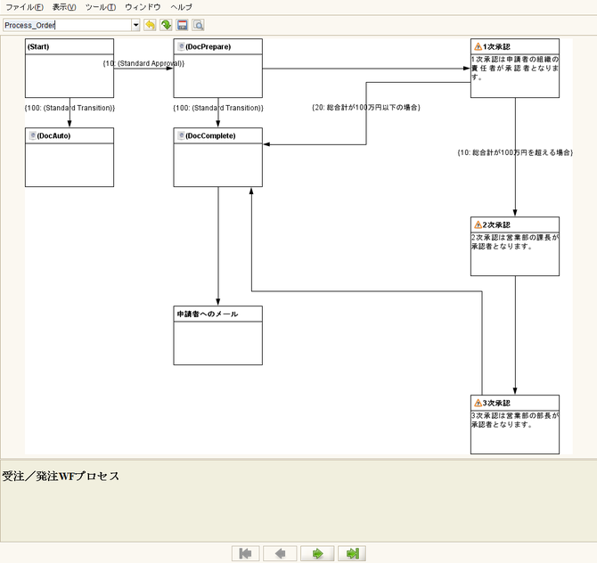Go to first record navigation button
The height and width of the screenshot is (563, 597).
[x=246, y=553]
